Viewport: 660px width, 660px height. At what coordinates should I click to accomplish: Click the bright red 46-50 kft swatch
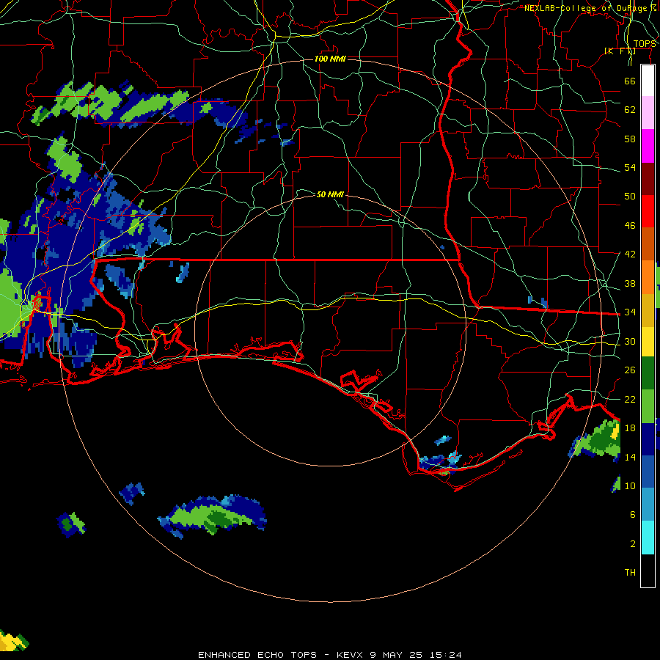coord(648,211)
